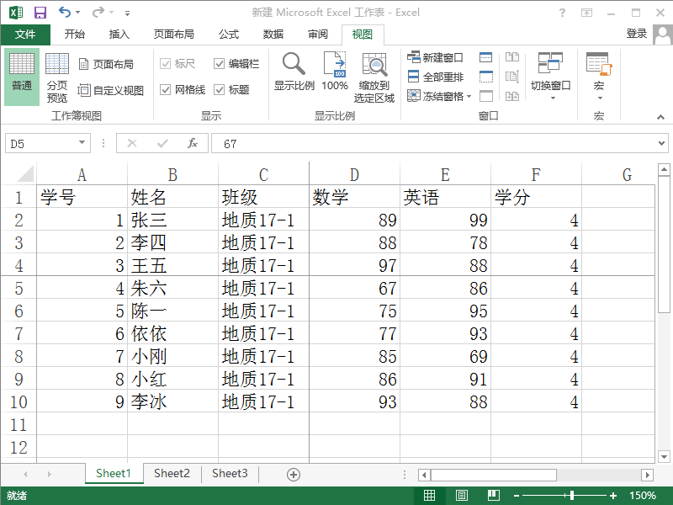Click the Split window icon
The width and height of the screenshot is (673, 505).
[x=486, y=57]
